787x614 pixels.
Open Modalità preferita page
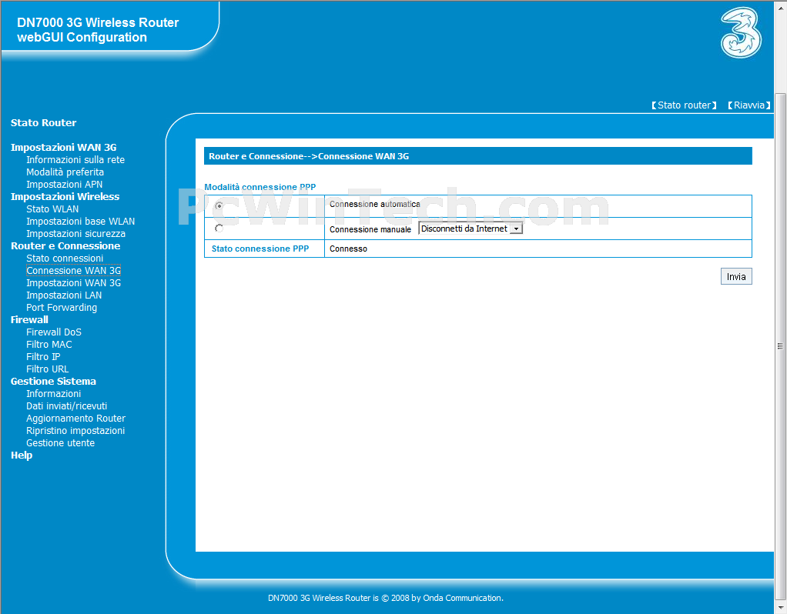point(65,172)
